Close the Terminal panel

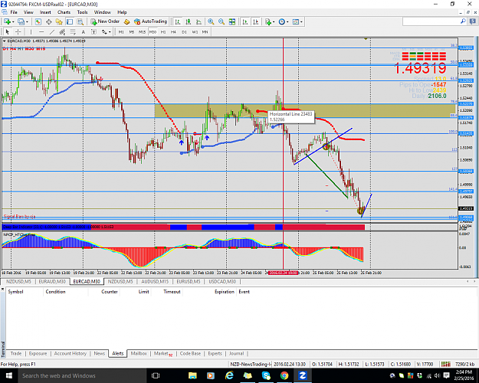[x=3, y=289]
